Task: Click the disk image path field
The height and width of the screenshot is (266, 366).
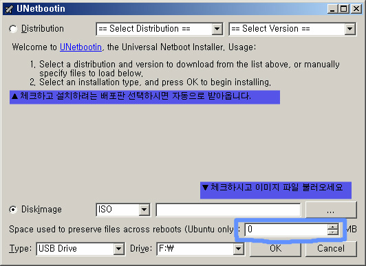Action: coord(228,210)
